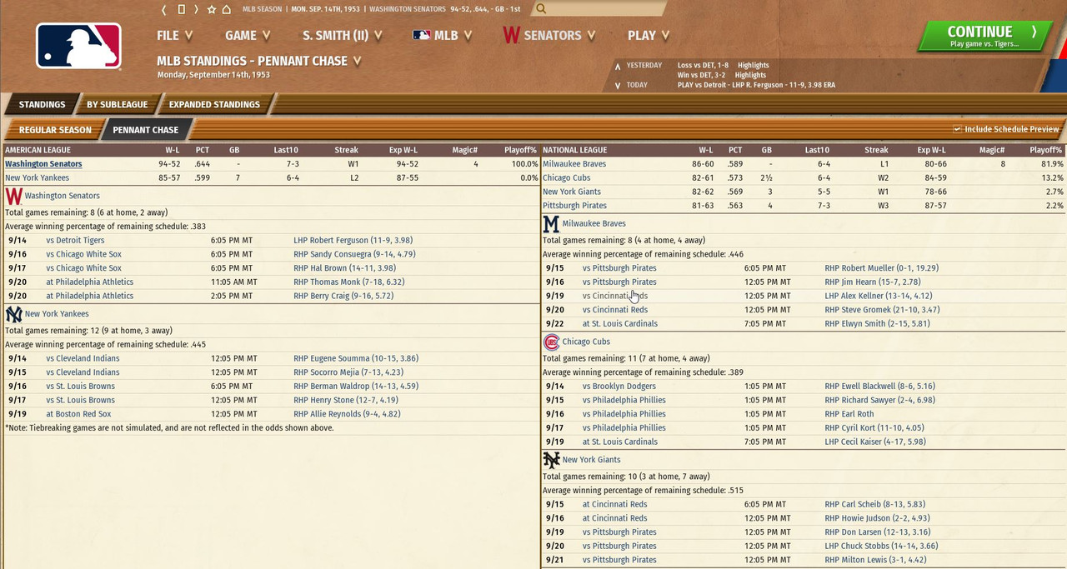
Task: Click the TODAY play vs Detroit line
Action: (756, 85)
